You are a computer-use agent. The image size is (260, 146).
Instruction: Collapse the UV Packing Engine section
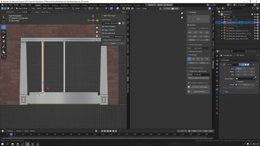(188, 45)
